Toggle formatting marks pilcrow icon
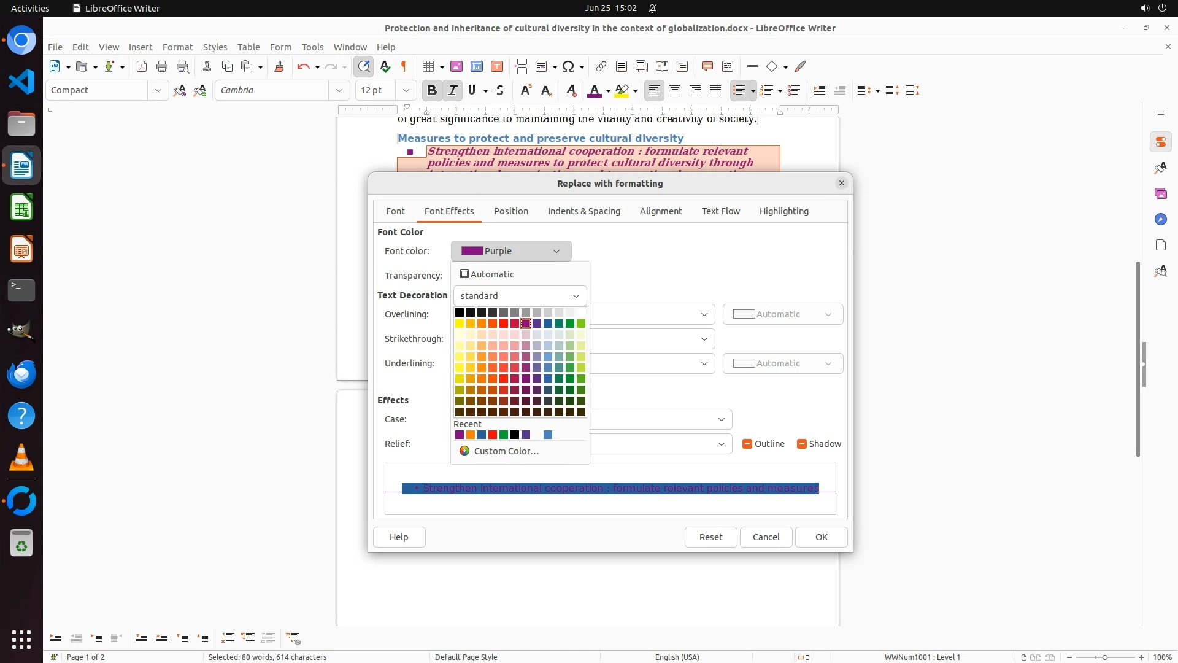This screenshot has width=1178, height=663. tap(404, 66)
